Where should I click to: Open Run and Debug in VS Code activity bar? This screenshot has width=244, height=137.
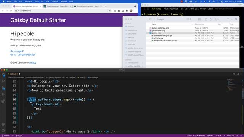pos(3,95)
